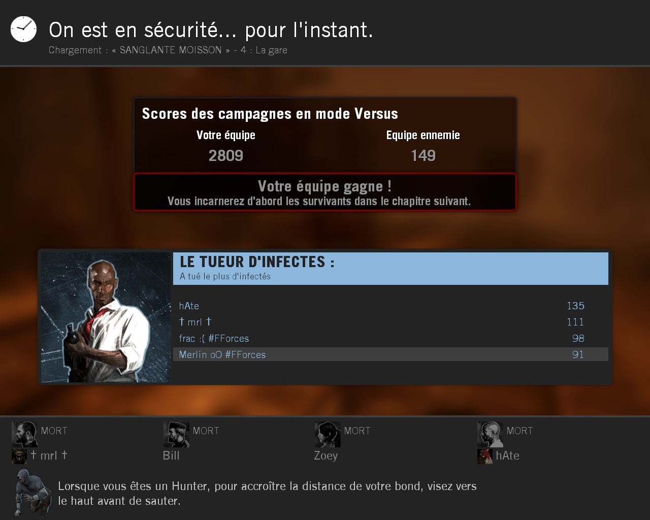
Task: Select highlighted Merlin oO #FForces row
Action: (x=391, y=354)
